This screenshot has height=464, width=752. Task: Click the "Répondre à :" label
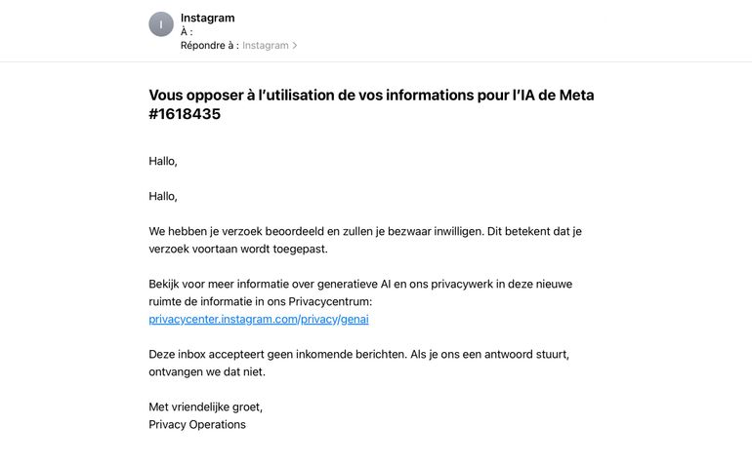click(x=209, y=45)
